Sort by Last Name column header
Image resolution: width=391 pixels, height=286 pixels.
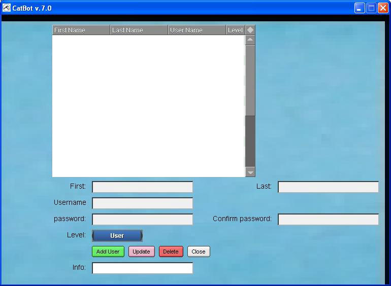click(139, 30)
